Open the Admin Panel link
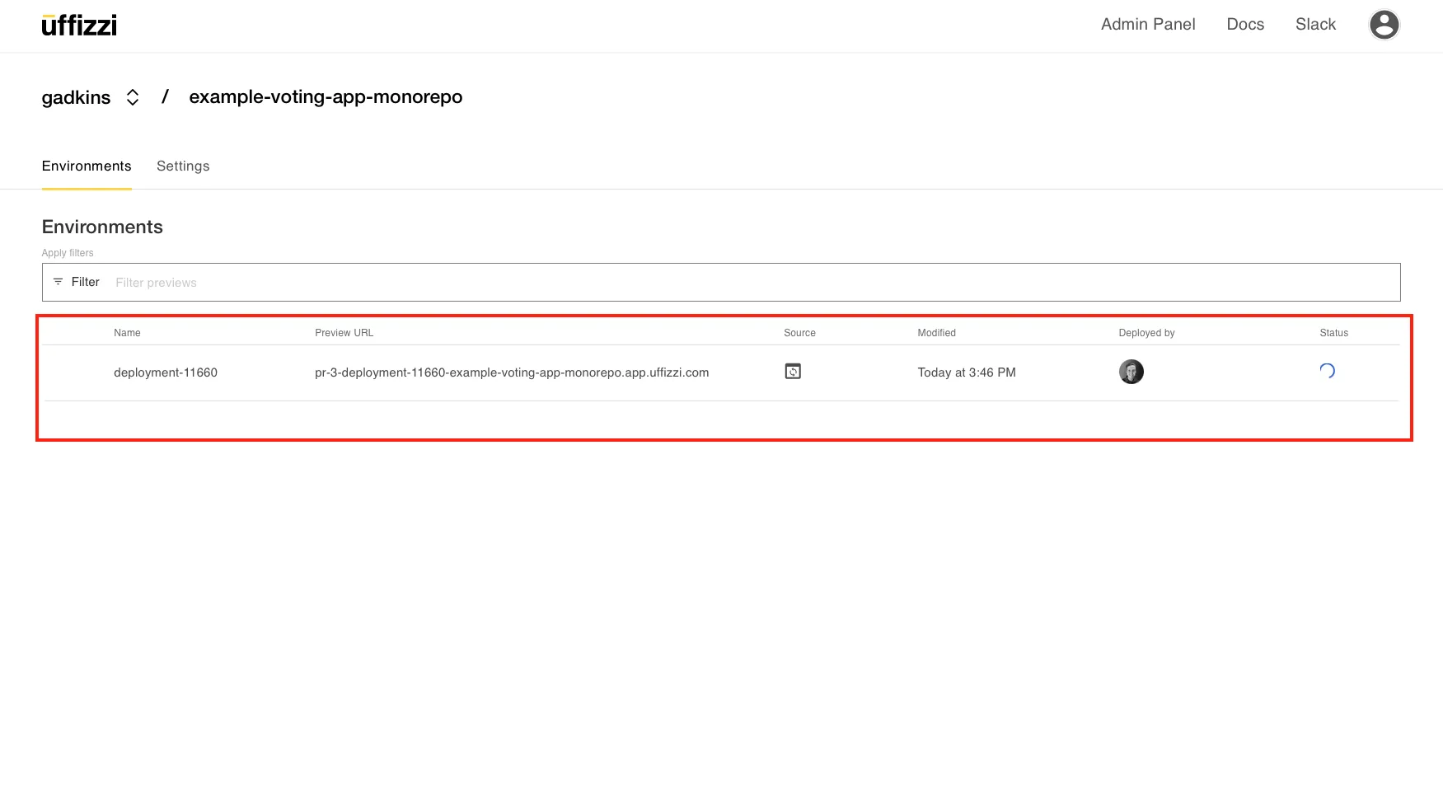 pyautogui.click(x=1147, y=25)
